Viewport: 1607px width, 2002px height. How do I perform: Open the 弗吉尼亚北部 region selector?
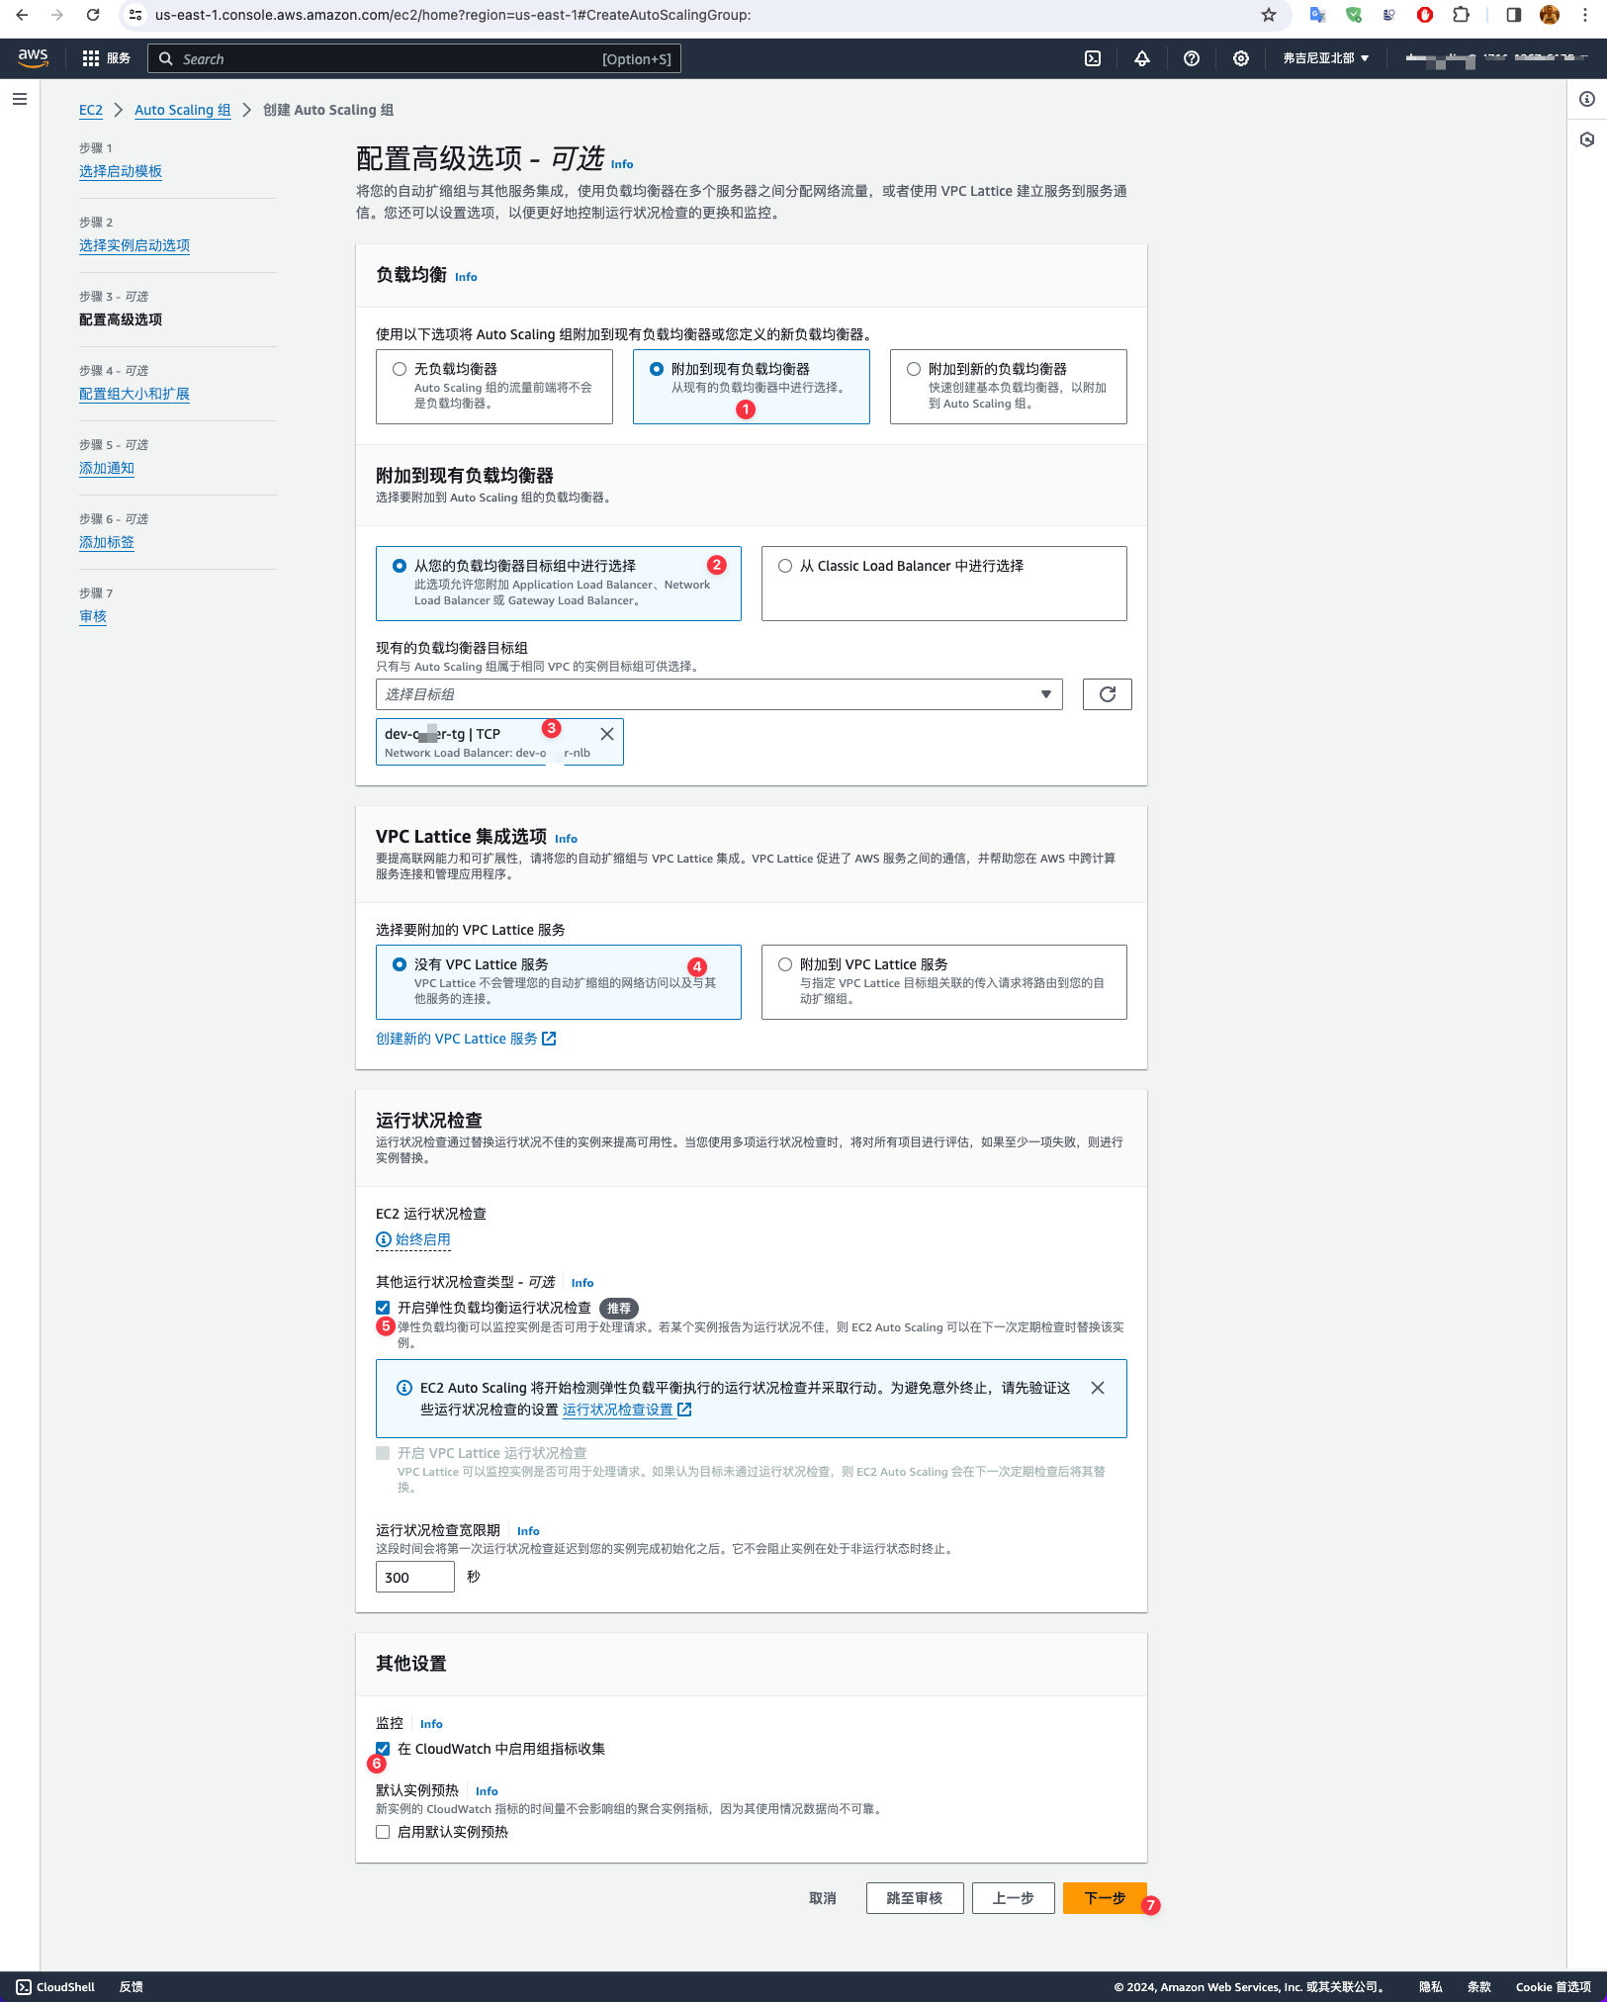click(1326, 58)
